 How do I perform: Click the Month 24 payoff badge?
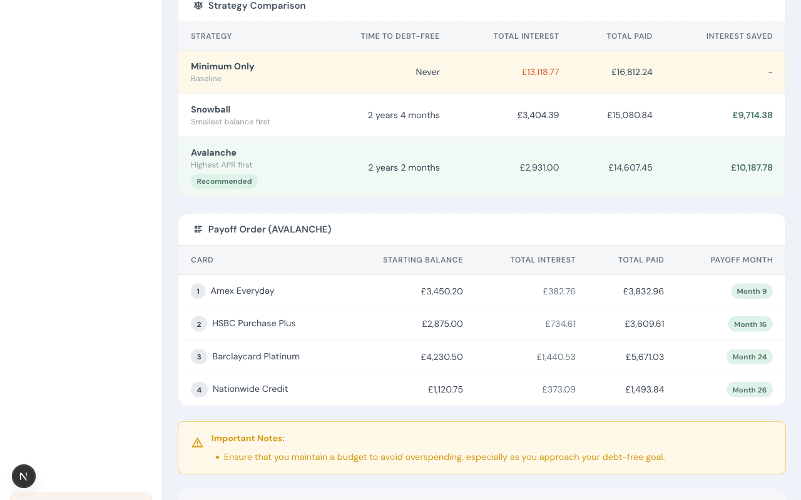pos(749,357)
